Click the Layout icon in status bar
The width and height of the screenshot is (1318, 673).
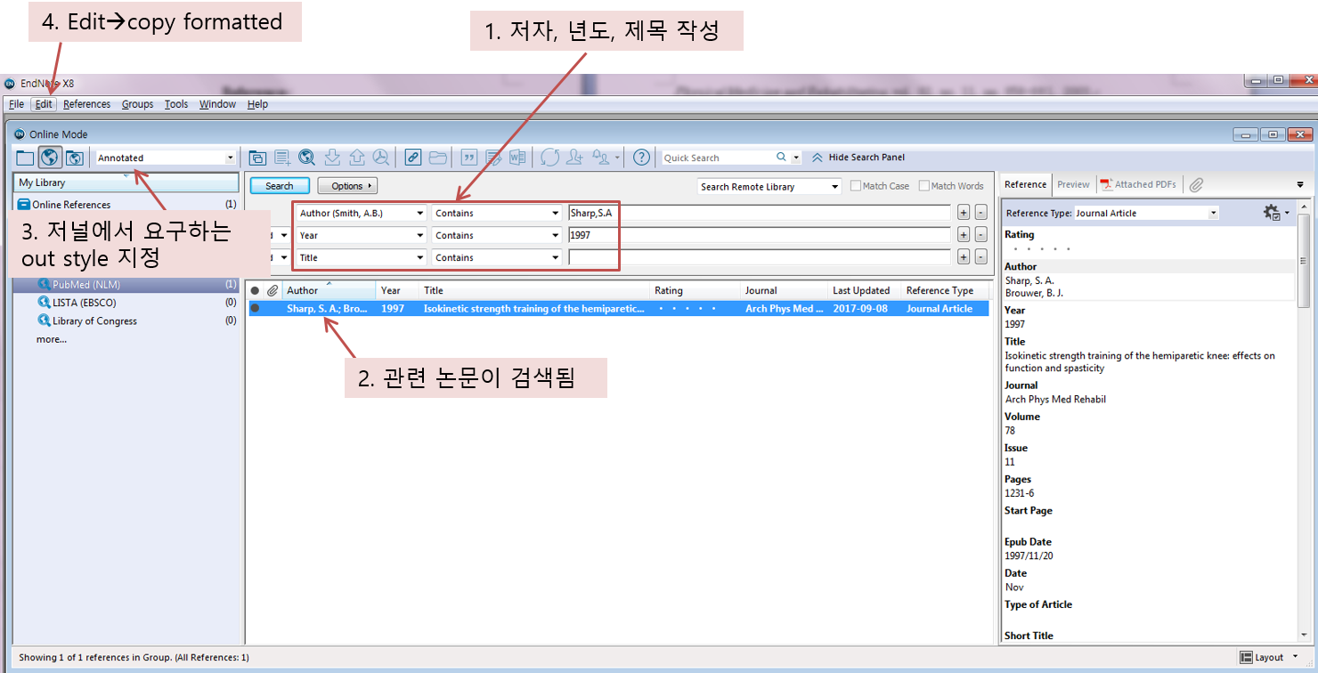1246,657
